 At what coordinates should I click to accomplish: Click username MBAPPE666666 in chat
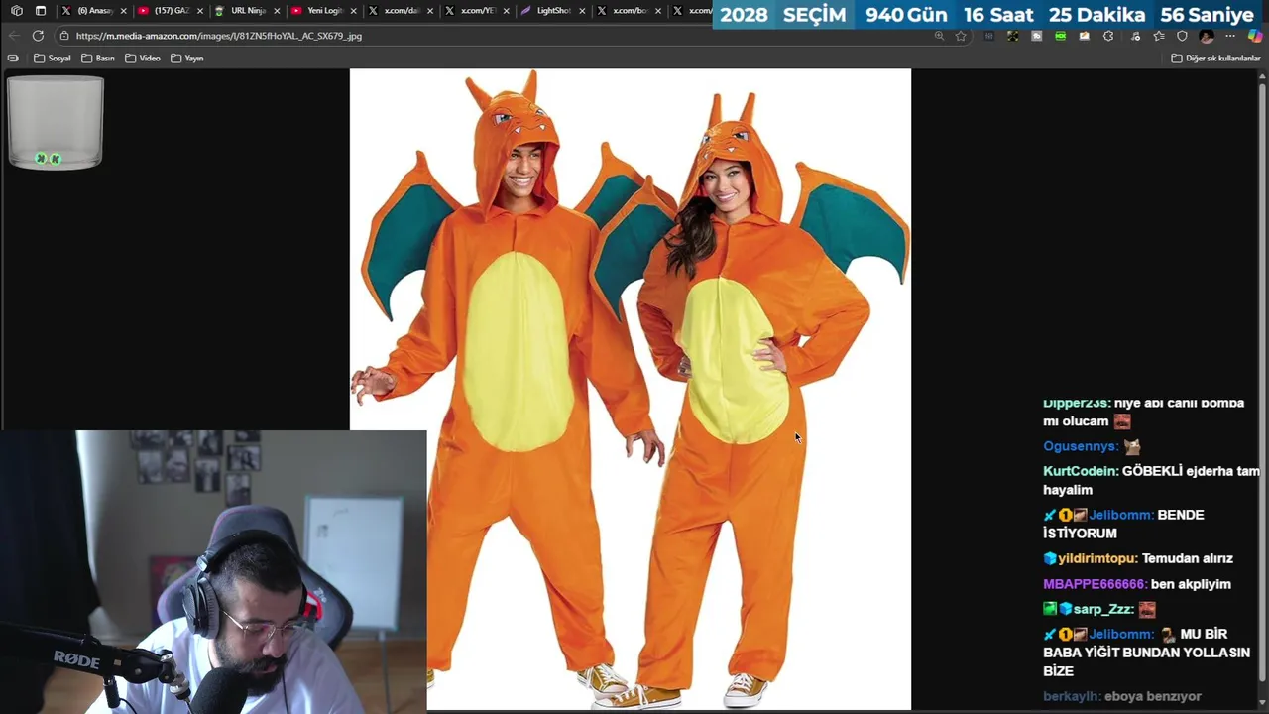click(x=1096, y=584)
